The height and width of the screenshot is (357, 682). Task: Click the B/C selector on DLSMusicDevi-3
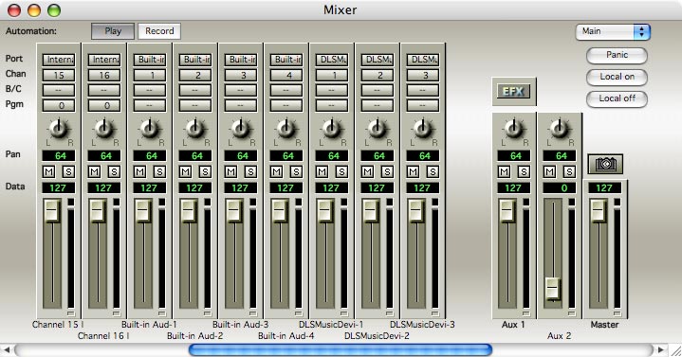tap(423, 90)
